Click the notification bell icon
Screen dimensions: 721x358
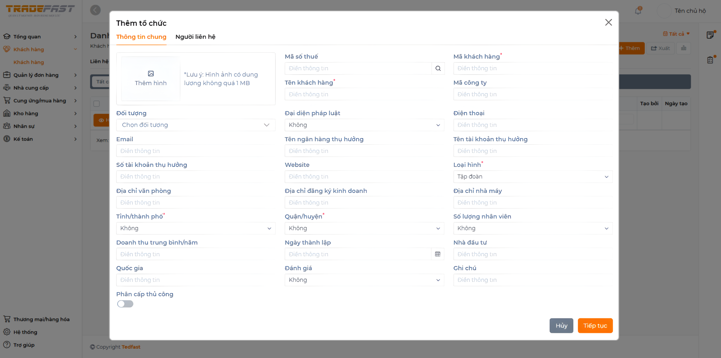(x=638, y=11)
